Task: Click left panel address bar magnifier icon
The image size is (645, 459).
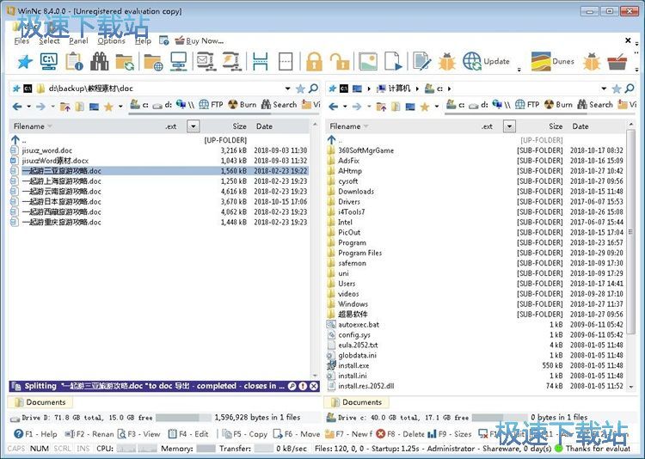Action: pos(313,88)
